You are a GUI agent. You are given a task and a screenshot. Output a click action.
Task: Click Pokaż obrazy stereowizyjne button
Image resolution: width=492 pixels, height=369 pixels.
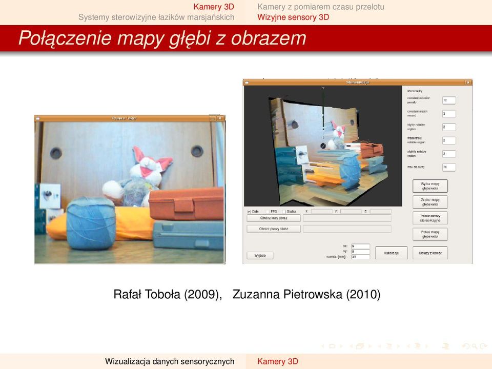430,218
